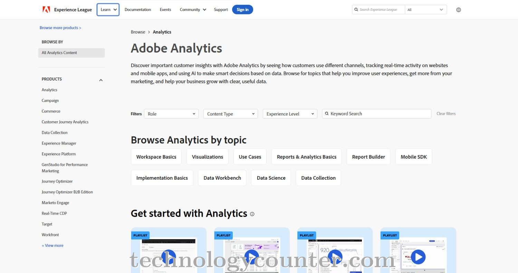Click the search magnifying glass icon

pos(356,9)
